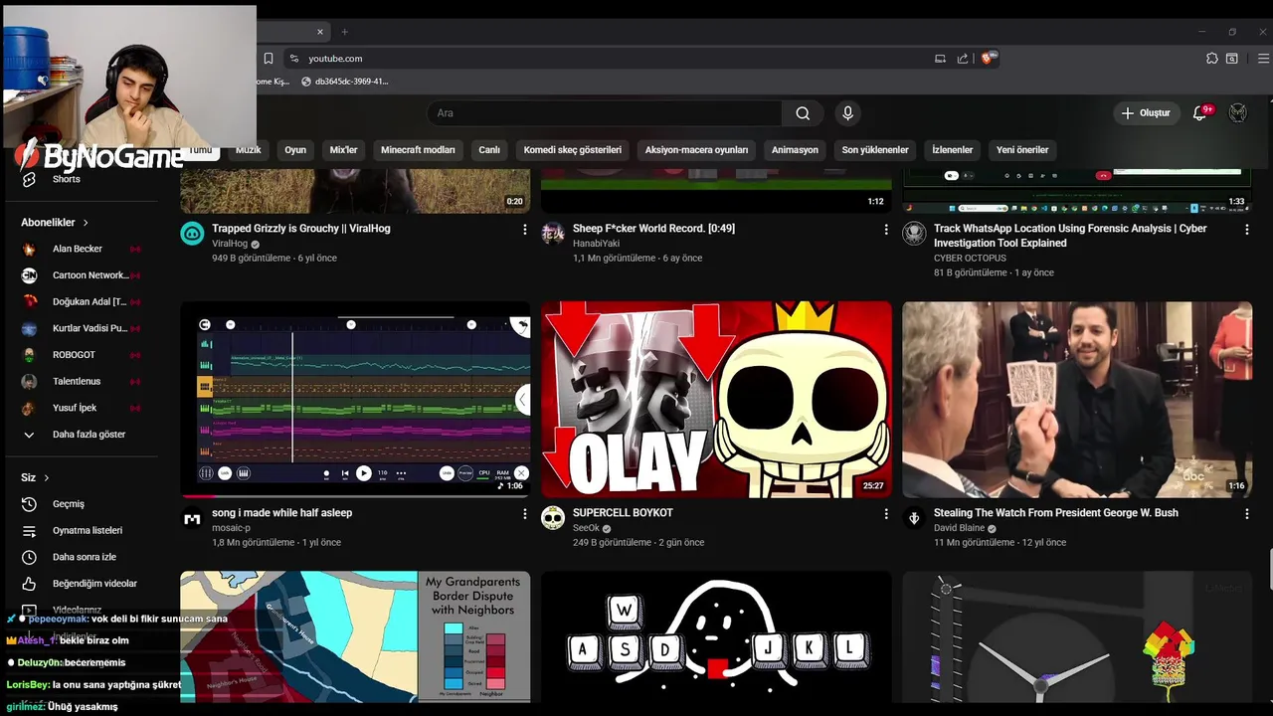
Task: Select the Yeni öneriler chip
Action: (x=1022, y=150)
